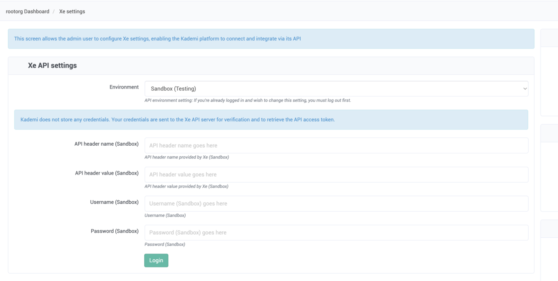Click the API header value (Sandbox) field
The height and width of the screenshot is (281, 558).
pos(336,175)
